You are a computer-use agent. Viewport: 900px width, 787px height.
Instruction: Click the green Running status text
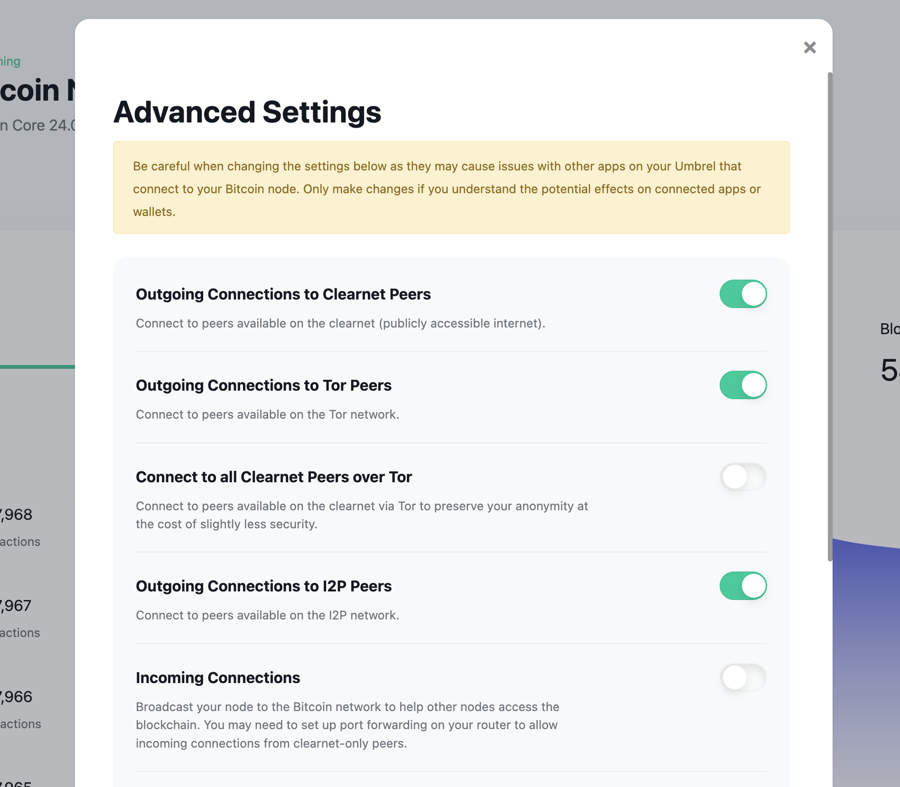10,61
